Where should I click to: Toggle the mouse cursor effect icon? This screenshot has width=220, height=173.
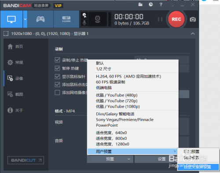84,15
